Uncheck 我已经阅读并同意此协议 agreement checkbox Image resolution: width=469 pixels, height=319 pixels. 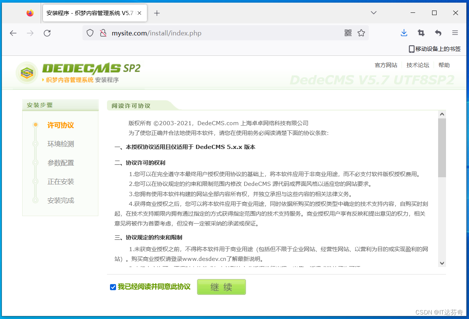(113, 287)
